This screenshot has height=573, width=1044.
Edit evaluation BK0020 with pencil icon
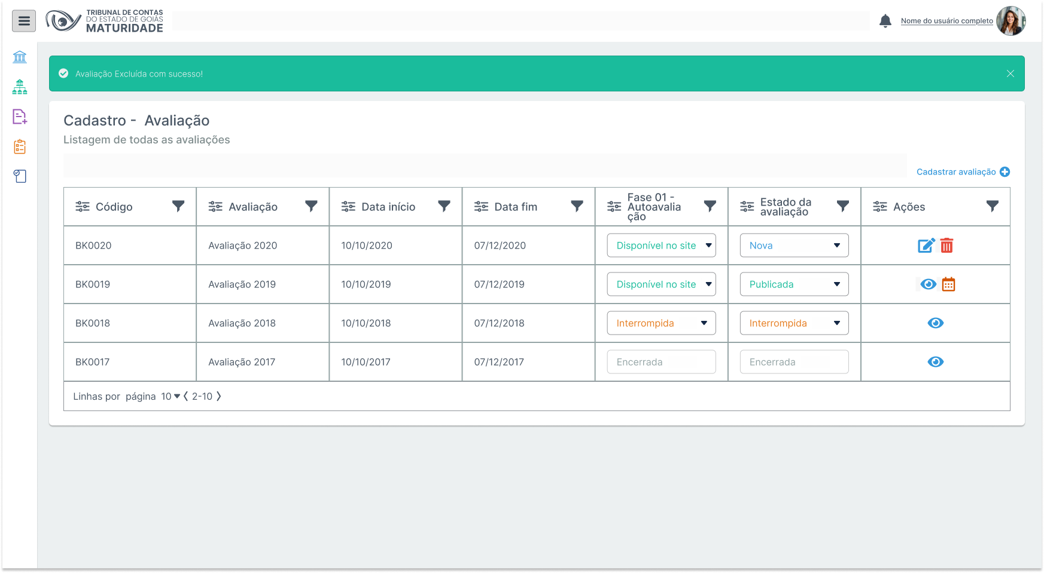926,246
